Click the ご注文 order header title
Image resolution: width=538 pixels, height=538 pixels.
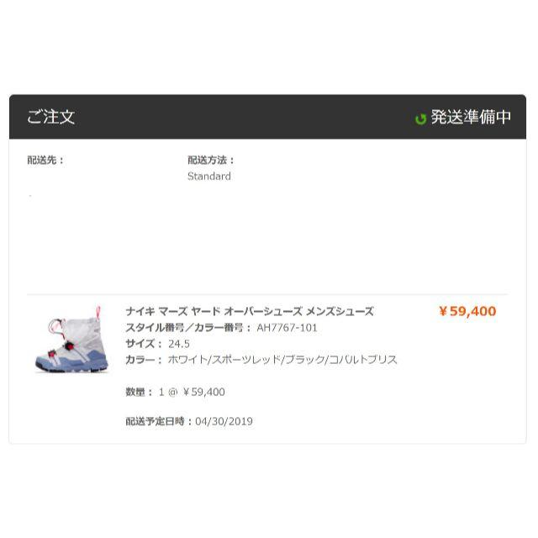pos(50,117)
